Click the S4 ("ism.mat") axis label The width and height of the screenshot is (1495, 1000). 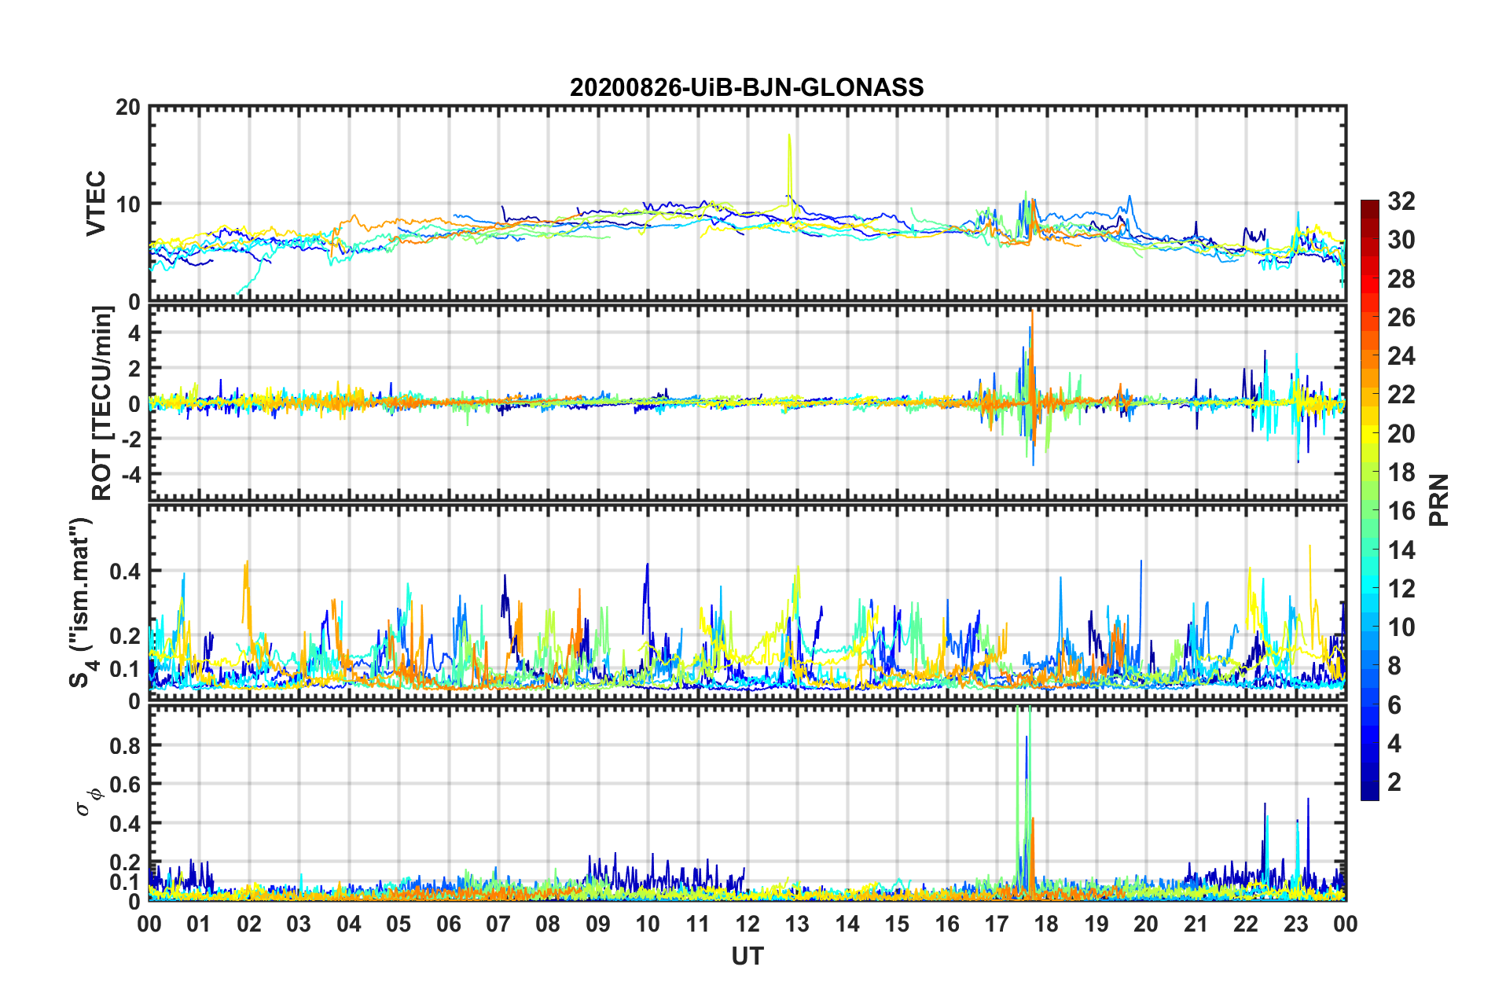82,602
